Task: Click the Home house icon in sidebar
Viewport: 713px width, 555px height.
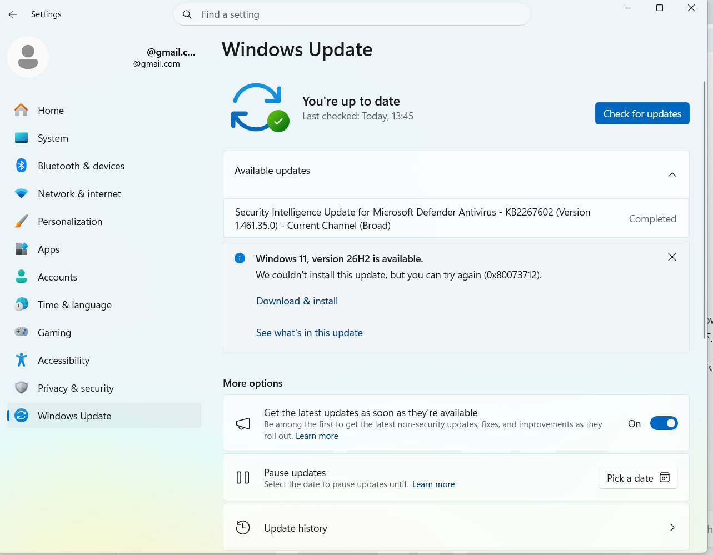Action: (x=21, y=110)
